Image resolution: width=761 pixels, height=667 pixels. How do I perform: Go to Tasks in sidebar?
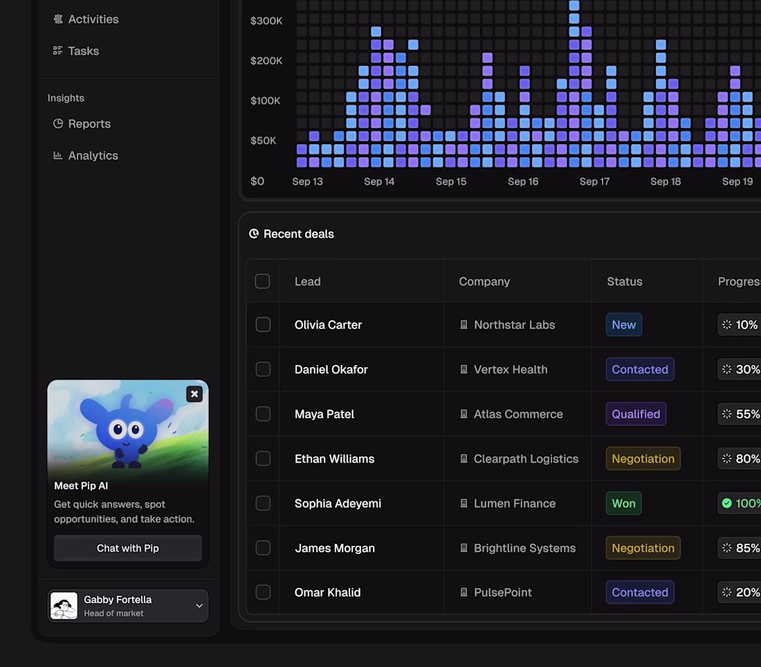pyautogui.click(x=76, y=51)
